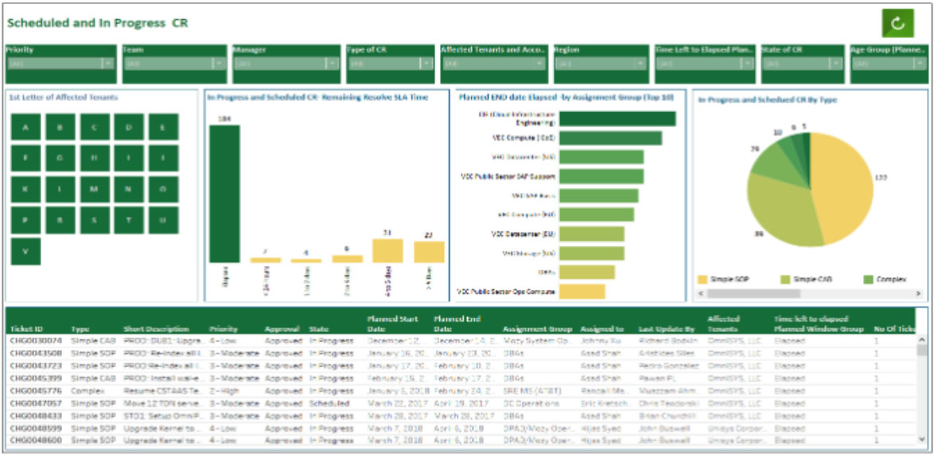Click the ticket table vertical scrollbar
This screenshot has height=455, width=934.
(921, 389)
